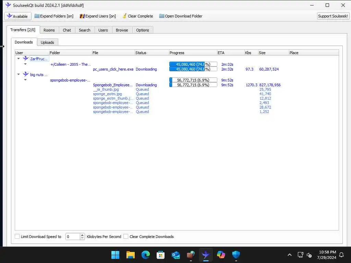Image resolution: width=351 pixels, height=263 pixels.
Task: Toggle Expand Users [on]
Action: click(98, 16)
